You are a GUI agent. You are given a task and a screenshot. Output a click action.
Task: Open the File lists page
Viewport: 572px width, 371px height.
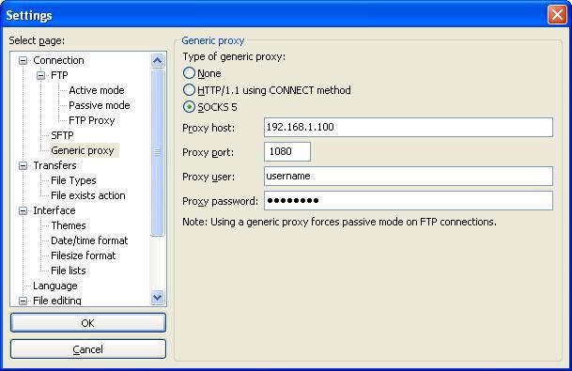point(69,271)
